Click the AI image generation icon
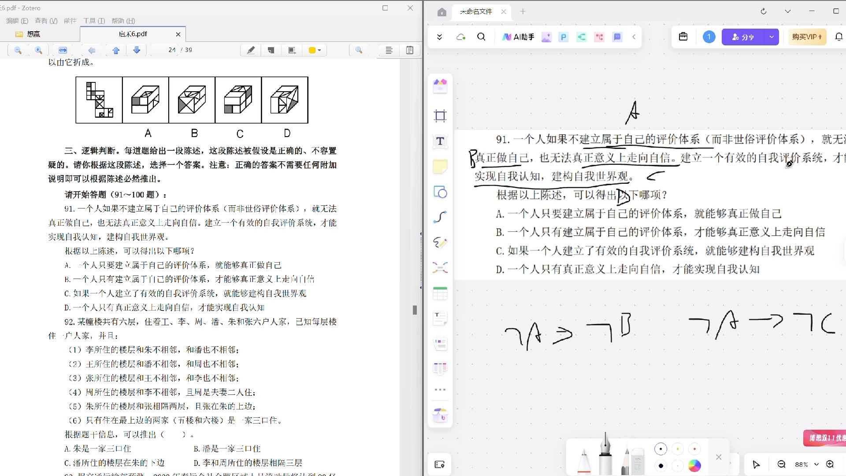The width and height of the screenshot is (846, 476). (x=546, y=37)
